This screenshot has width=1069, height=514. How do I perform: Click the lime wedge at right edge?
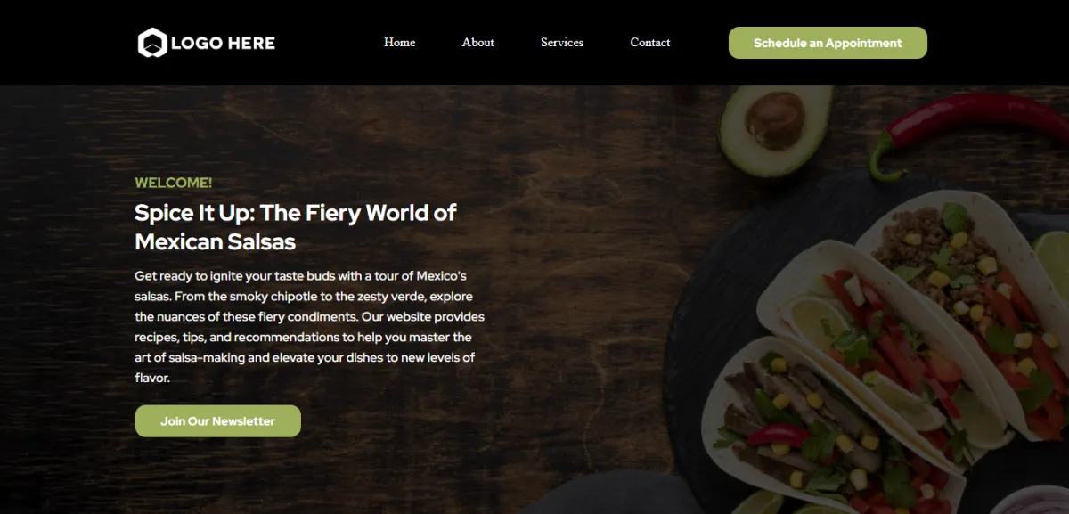pos(1054,258)
